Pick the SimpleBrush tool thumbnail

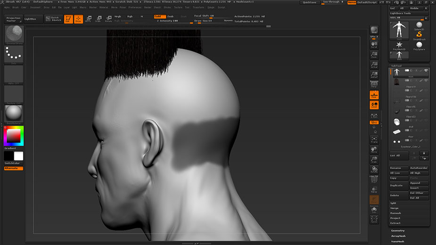tap(419, 34)
